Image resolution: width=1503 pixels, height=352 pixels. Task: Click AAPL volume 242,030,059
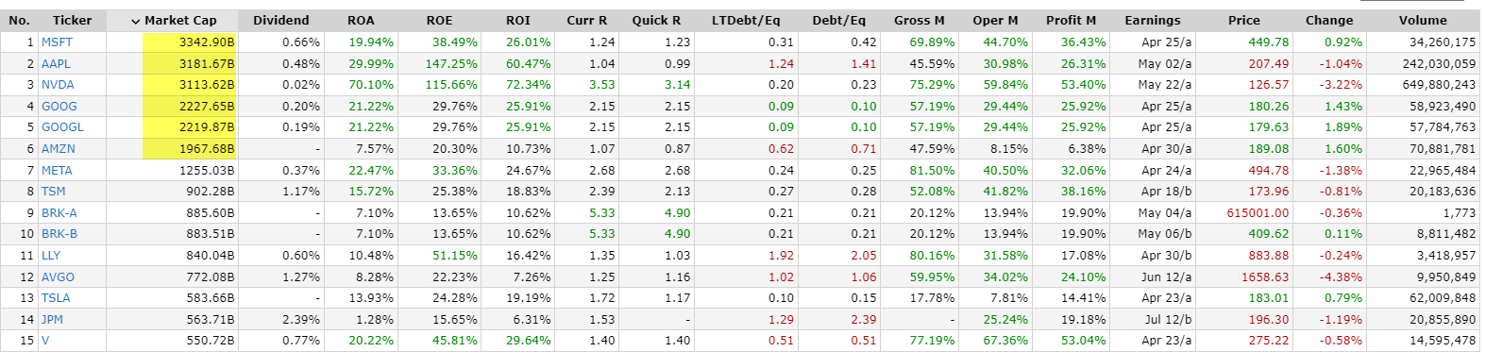click(x=1439, y=64)
